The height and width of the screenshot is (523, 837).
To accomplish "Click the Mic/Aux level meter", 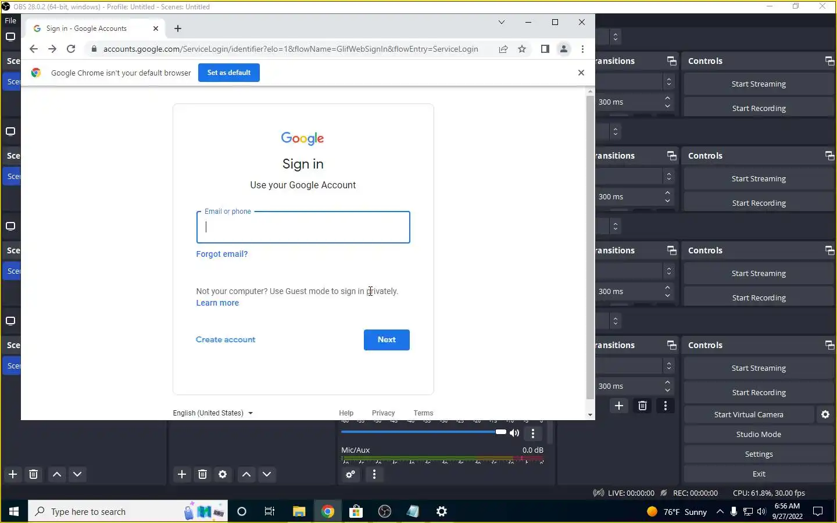I will click(442, 459).
